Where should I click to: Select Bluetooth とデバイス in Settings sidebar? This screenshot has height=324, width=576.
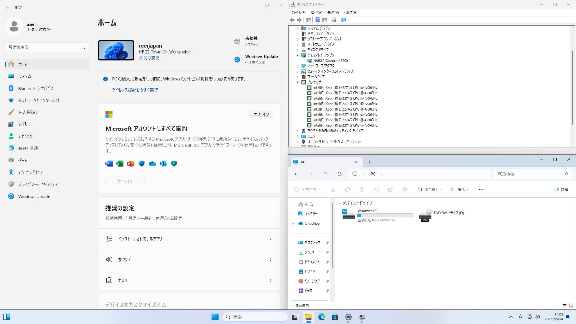[x=47, y=88]
